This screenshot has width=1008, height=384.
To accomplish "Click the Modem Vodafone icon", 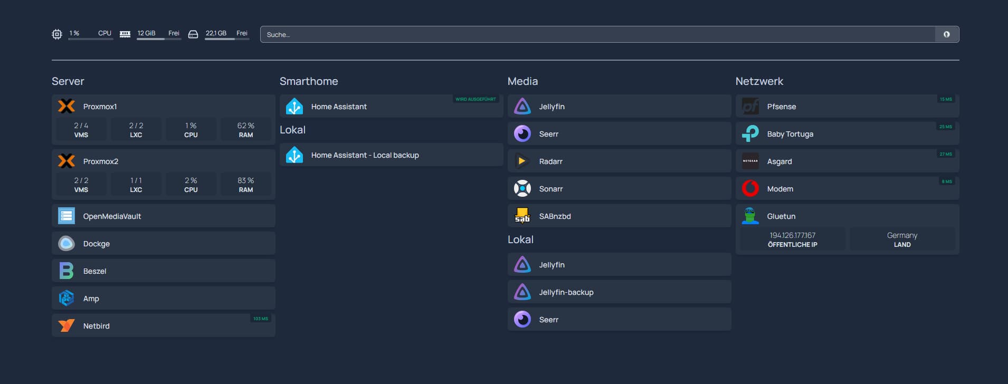I will coord(750,188).
